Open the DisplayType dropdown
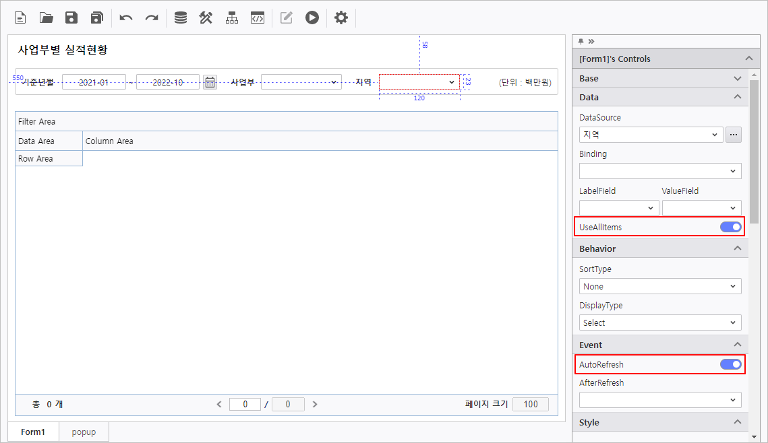768x443 pixels. (x=659, y=322)
